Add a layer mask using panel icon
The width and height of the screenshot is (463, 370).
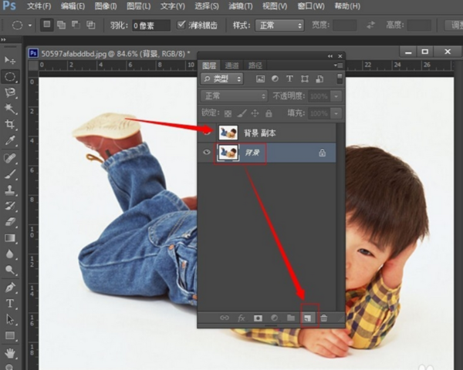point(258,317)
